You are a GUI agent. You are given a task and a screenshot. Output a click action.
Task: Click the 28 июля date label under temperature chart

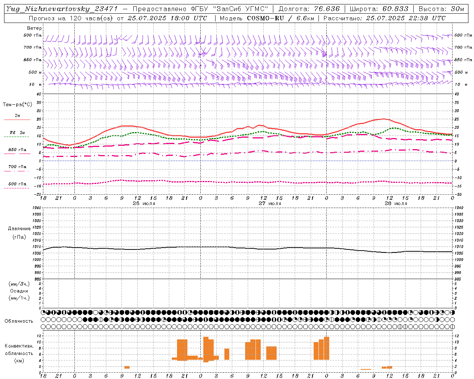pyautogui.click(x=396, y=204)
